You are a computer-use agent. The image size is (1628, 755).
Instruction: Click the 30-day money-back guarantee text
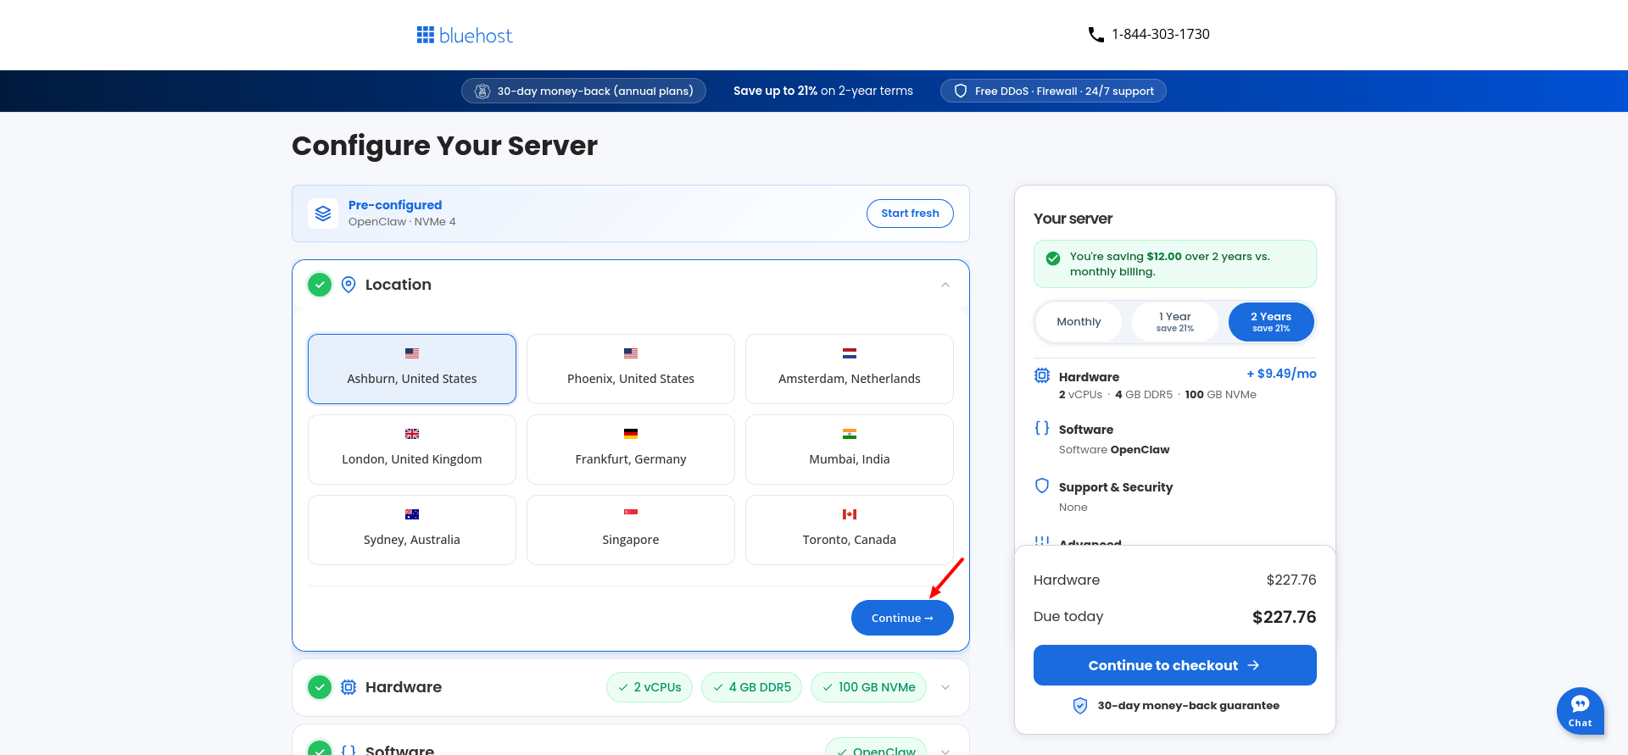click(1188, 706)
